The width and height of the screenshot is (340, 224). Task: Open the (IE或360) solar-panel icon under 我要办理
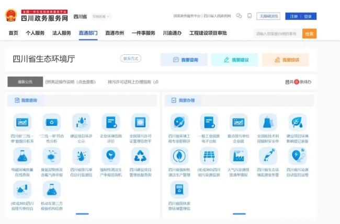point(209,156)
